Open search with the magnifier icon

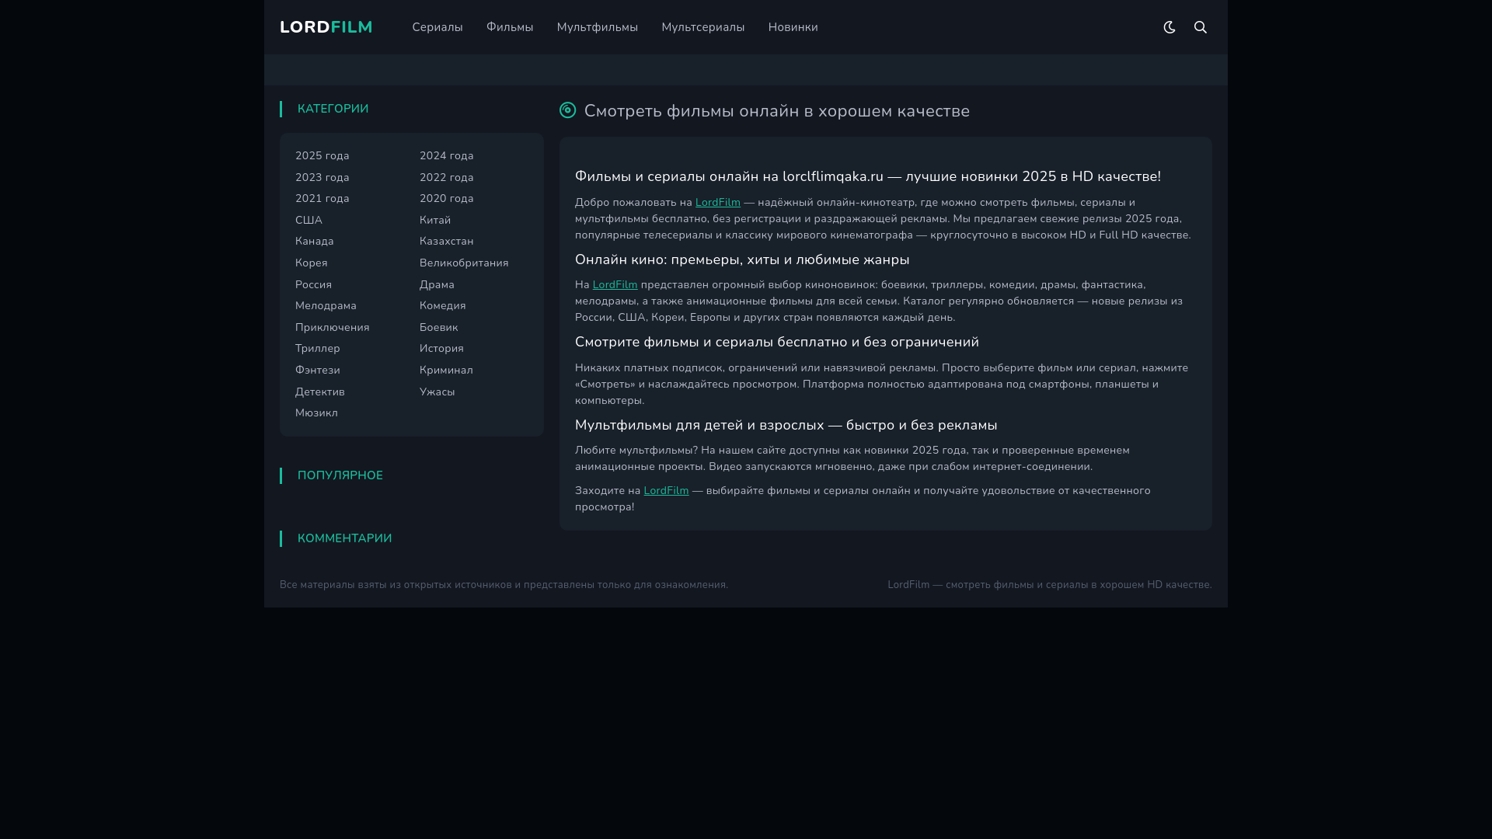pyautogui.click(x=1200, y=27)
